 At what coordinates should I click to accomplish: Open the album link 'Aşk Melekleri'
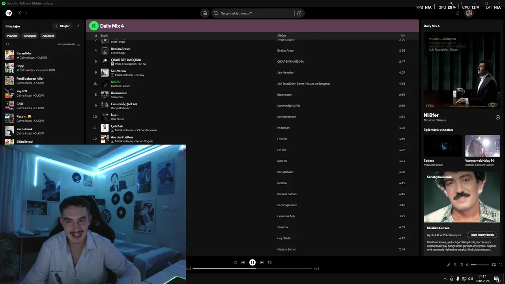[x=286, y=73]
